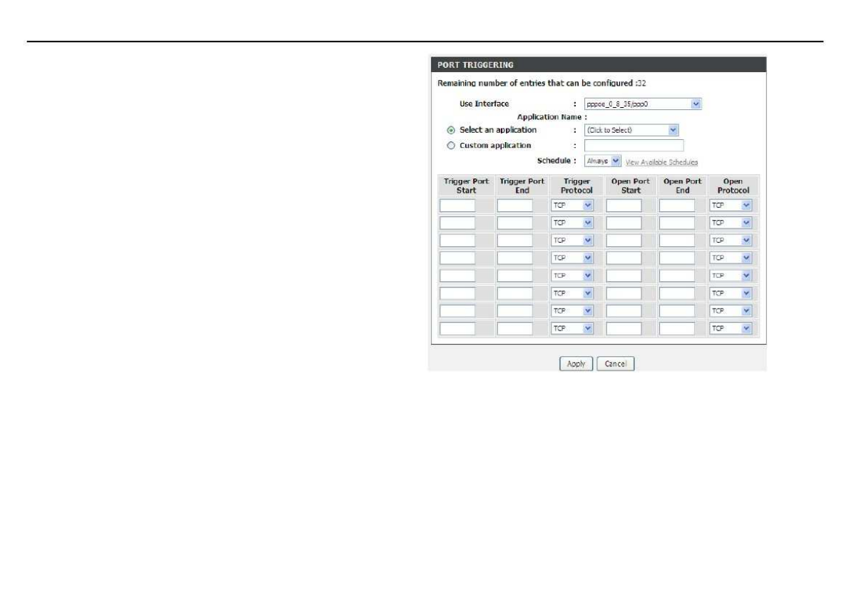The width and height of the screenshot is (849, 602).
Task: Click fourth row Trigger Port Start field
Action: (x=457, y=258)
